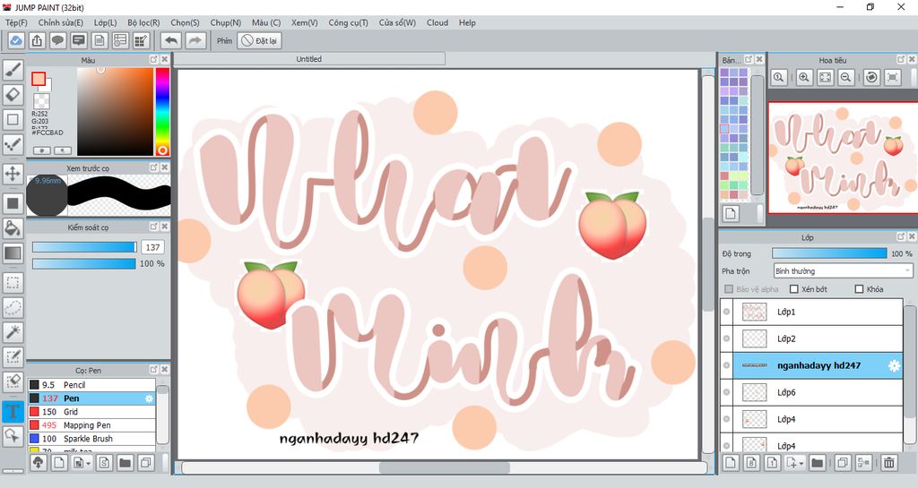Screen dimensions: 918x488
Task: Click the Undo arrow
Action: click(x=171, y=41)
